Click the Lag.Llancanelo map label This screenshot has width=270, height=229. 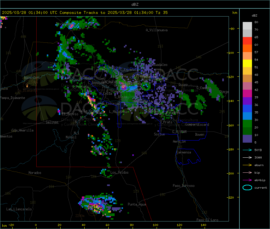tap(19, 209)
